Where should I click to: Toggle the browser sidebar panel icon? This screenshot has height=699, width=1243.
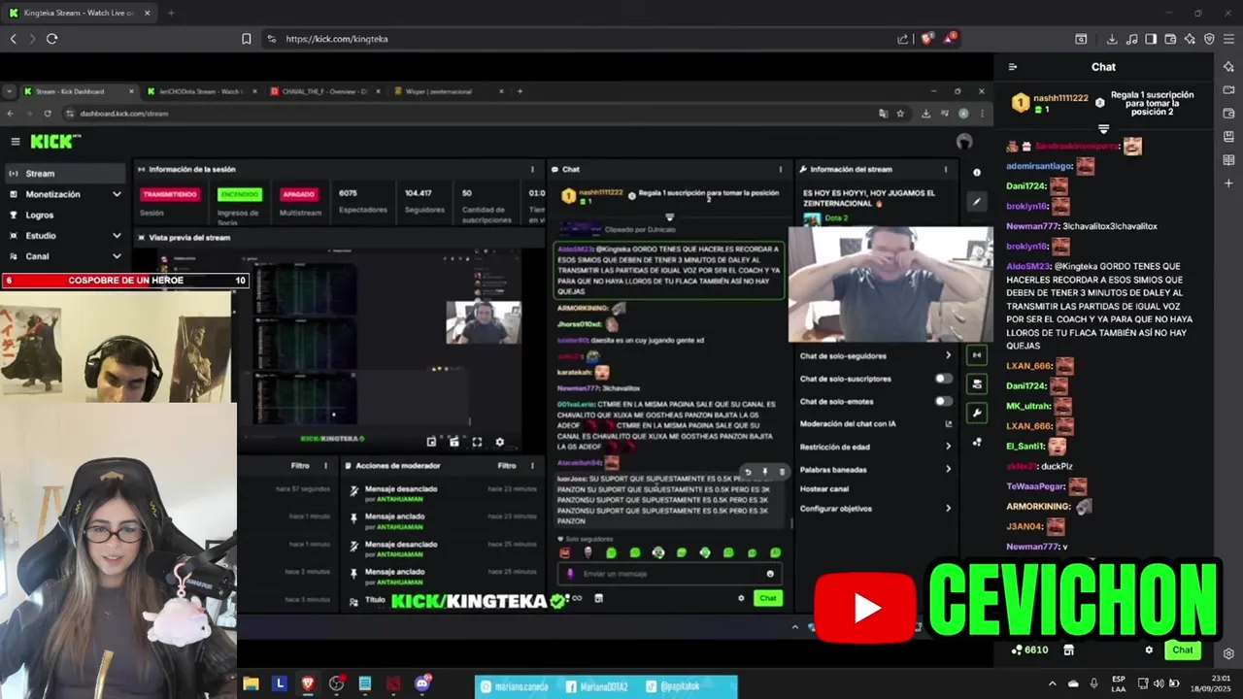[x=1151, y=39]
